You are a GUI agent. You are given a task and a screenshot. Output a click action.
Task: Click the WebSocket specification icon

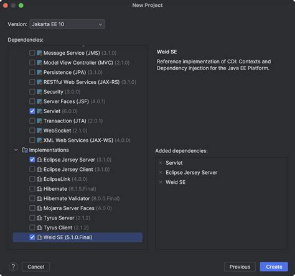point(39,131)
